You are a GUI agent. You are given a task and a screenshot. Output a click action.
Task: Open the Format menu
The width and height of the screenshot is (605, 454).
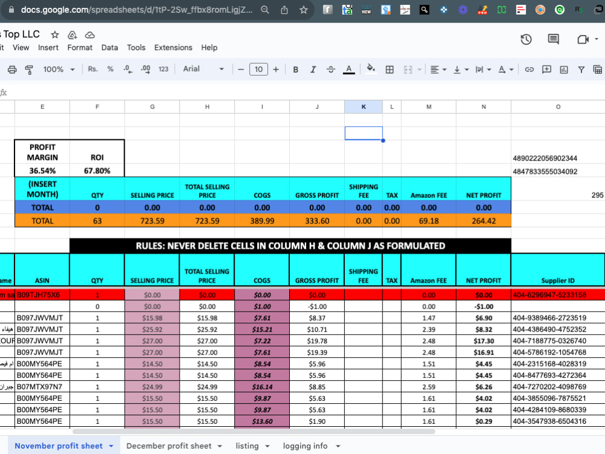pyautogui.click(x=80, y=47)
